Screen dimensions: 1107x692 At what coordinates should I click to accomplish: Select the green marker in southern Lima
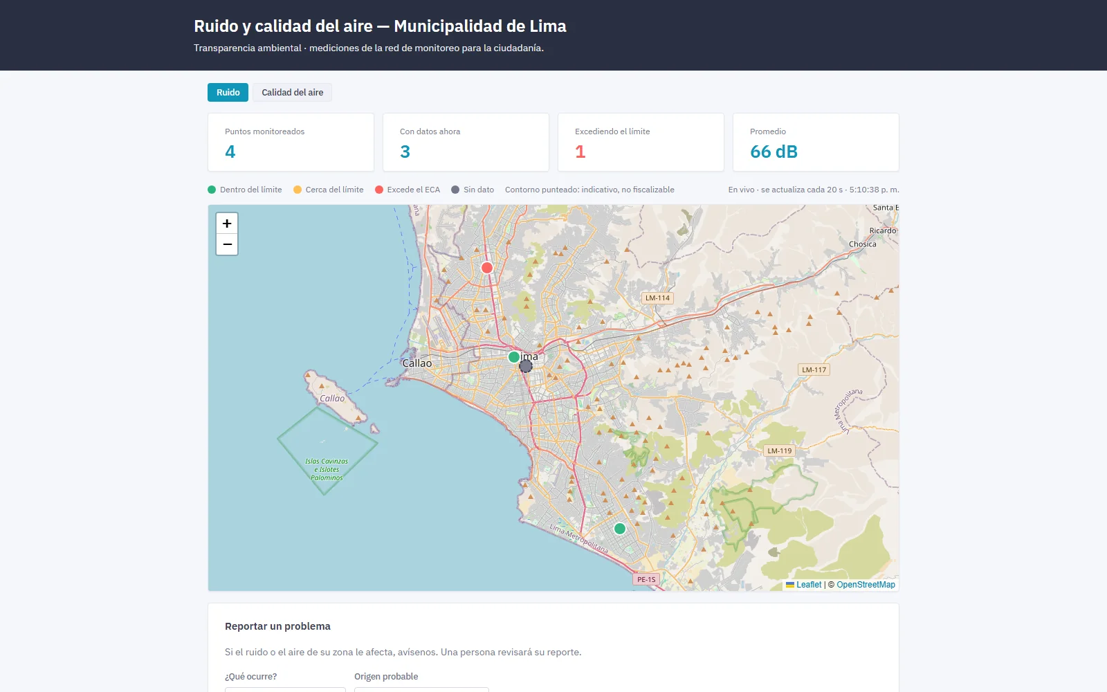(620, 529)
